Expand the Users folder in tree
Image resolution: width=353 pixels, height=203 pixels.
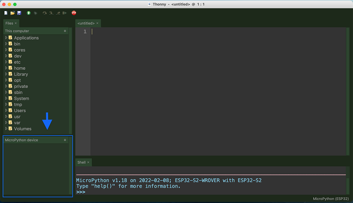6,111
